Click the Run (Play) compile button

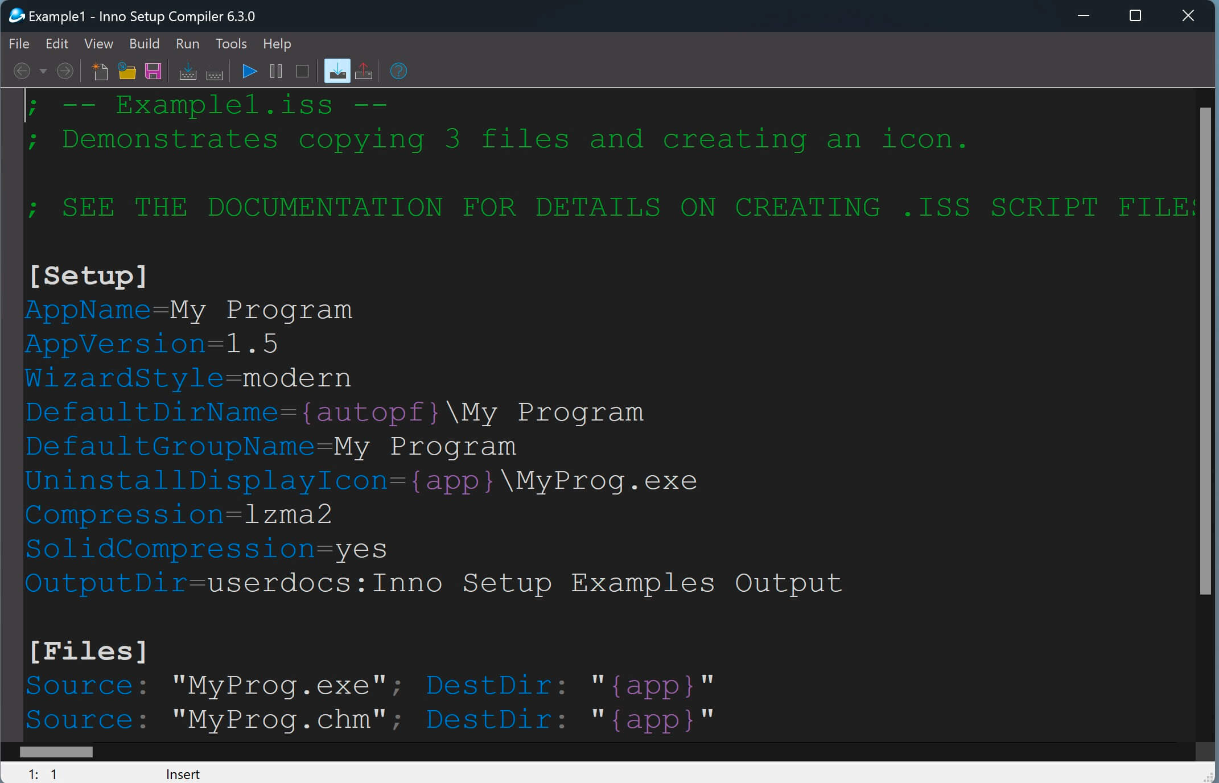pyautogui.click(x=250, y=70)
